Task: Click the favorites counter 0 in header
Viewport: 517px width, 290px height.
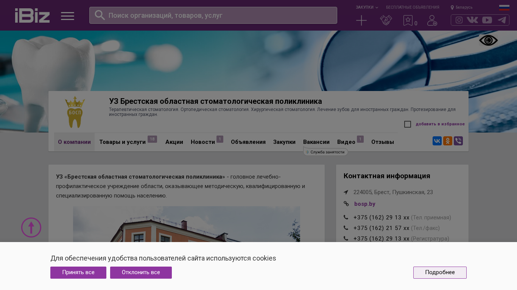Action: click(x=416, y=23)
